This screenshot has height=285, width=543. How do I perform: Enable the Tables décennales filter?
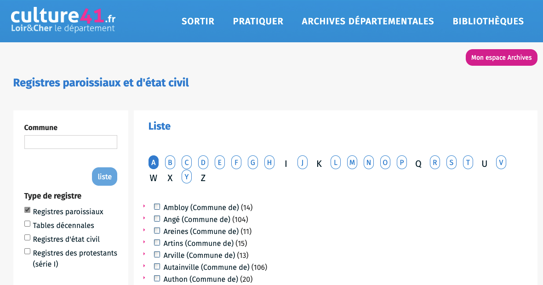click(27, 223)
